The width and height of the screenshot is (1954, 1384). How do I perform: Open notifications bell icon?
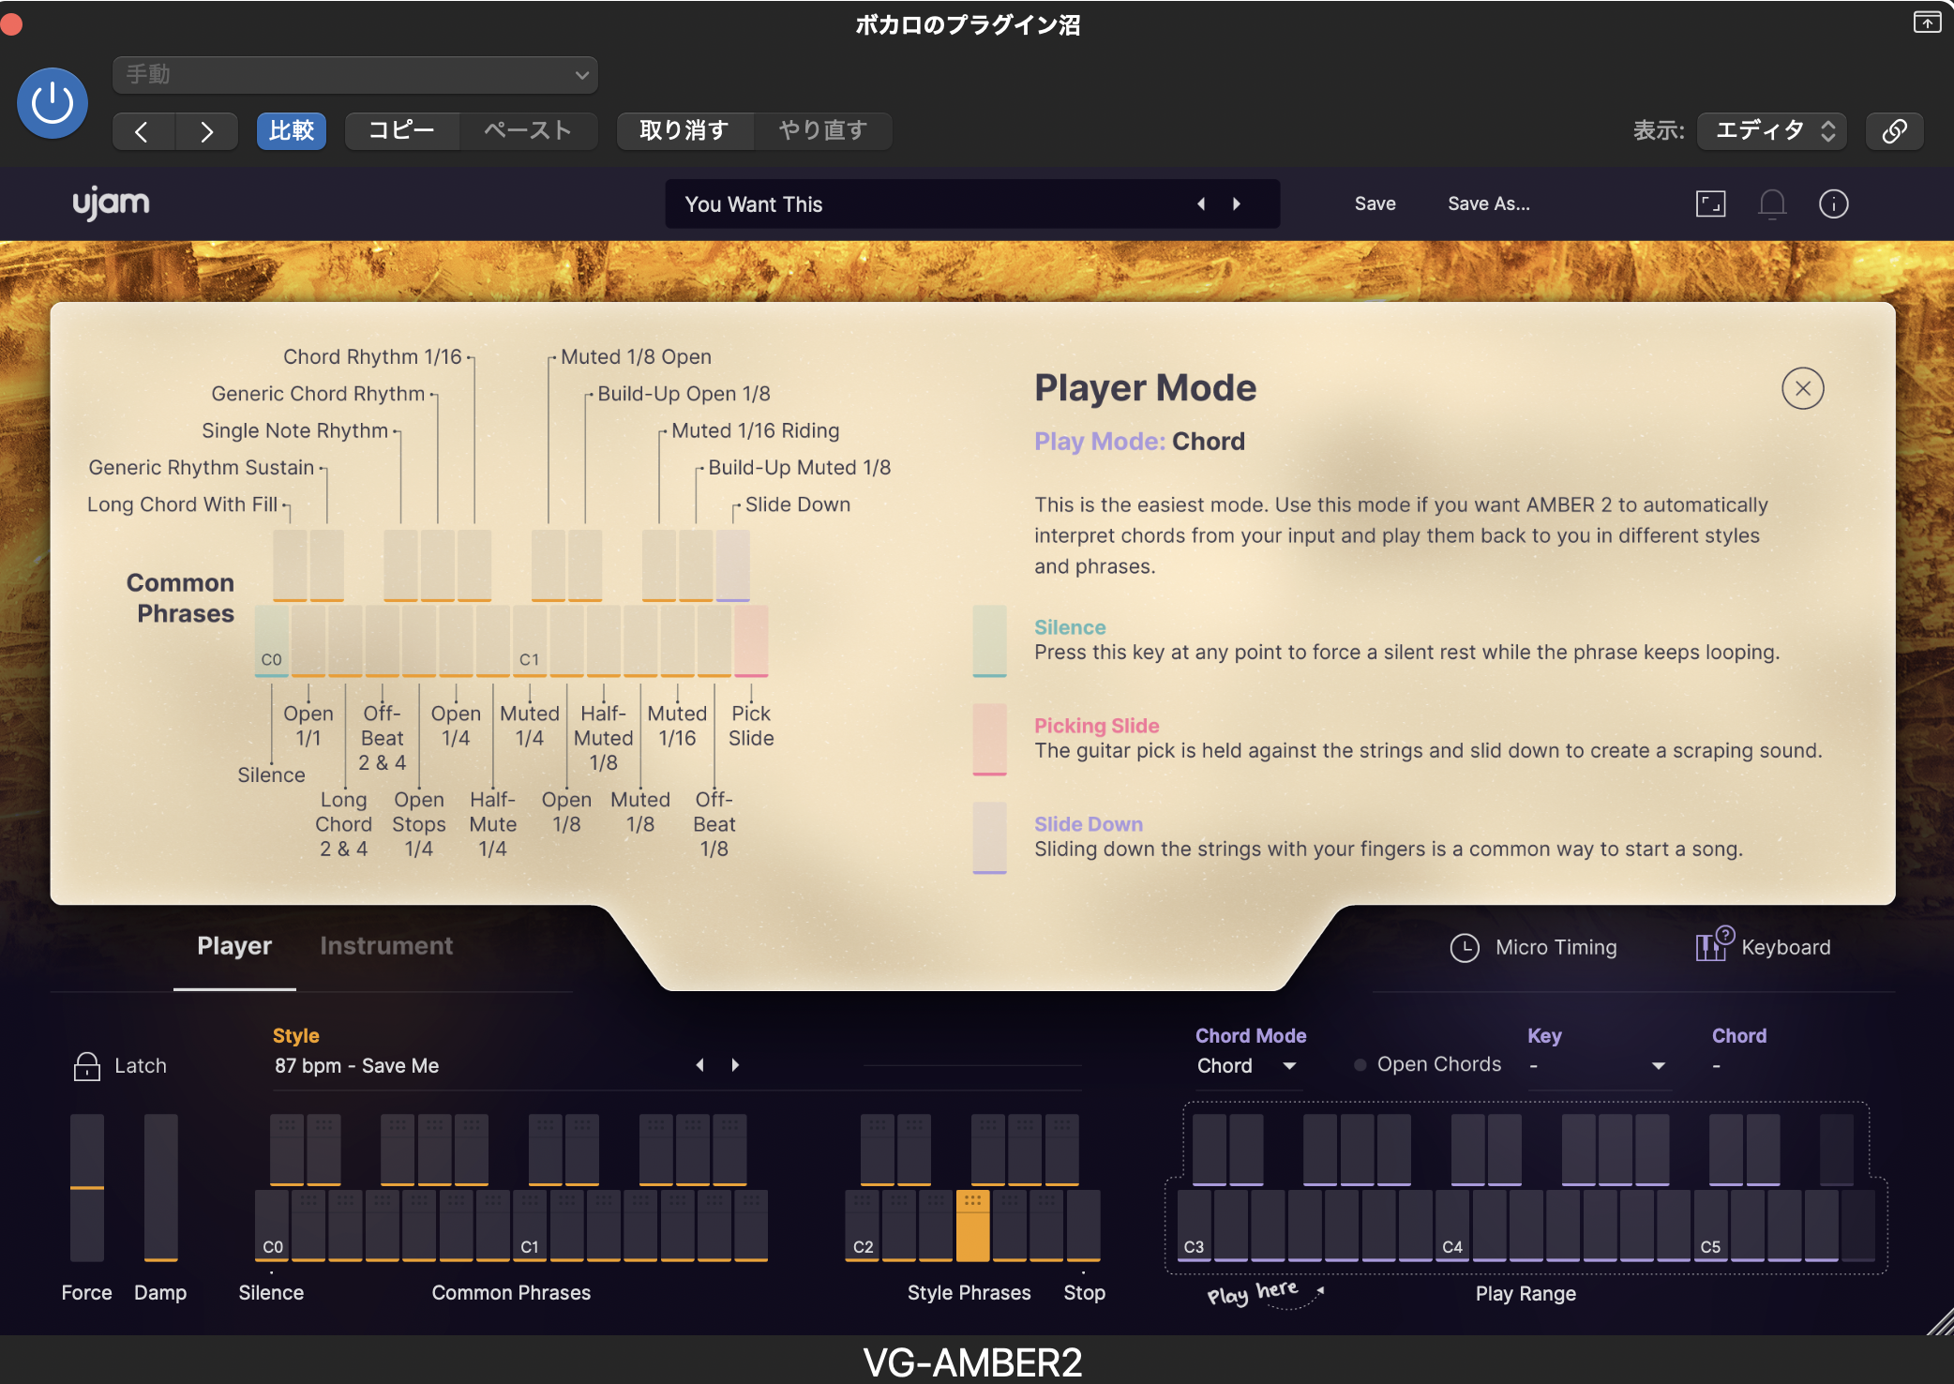[1772, 203]
